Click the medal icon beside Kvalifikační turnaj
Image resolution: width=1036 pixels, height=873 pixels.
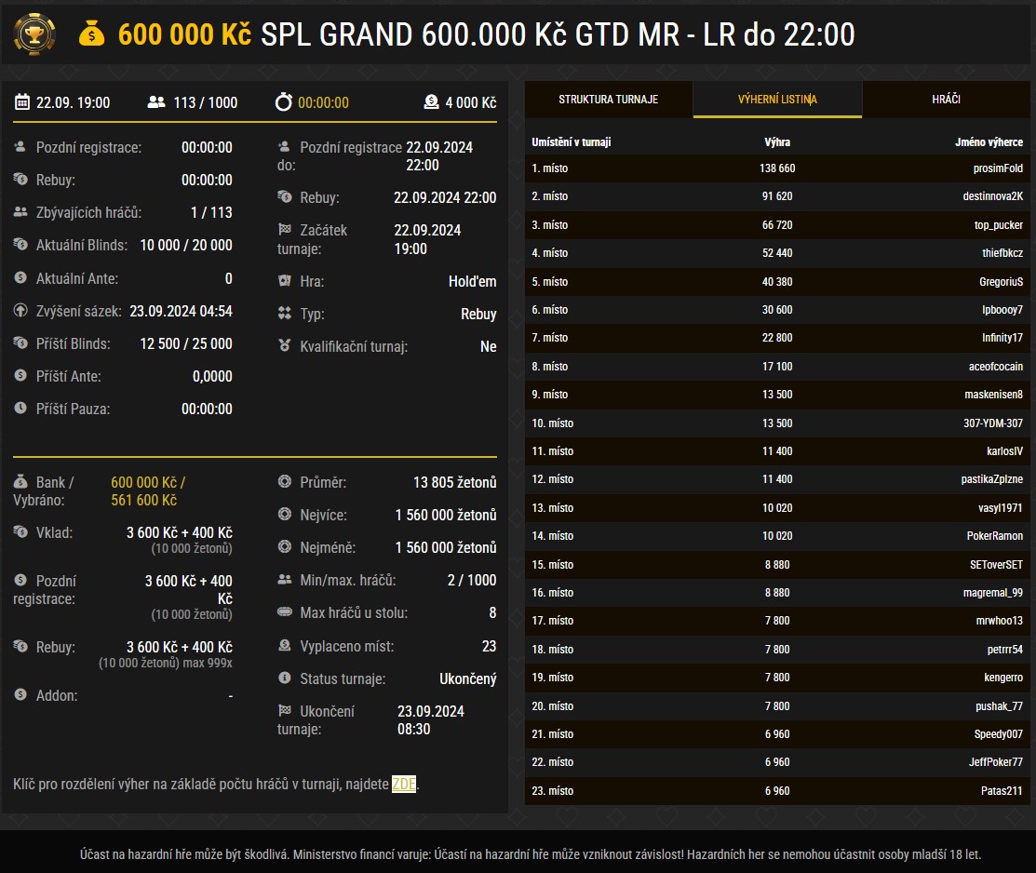click(285, 346)
